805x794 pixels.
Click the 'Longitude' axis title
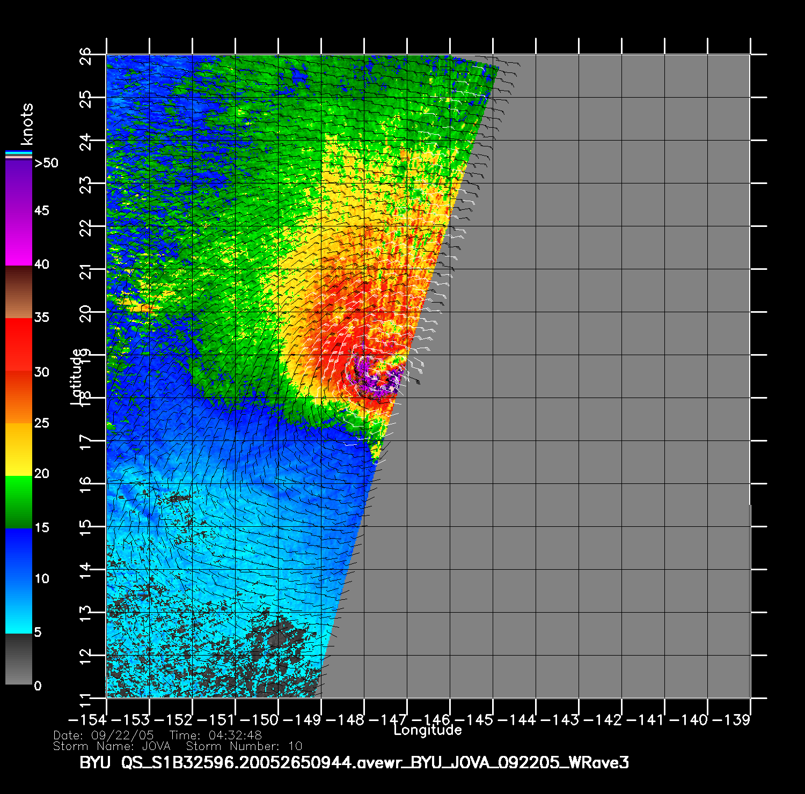(427, 730)
